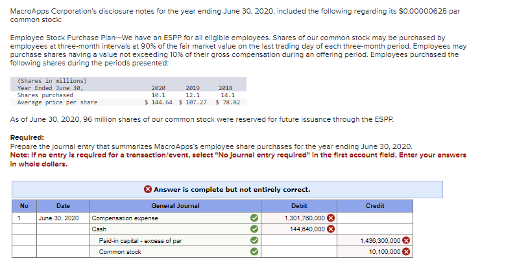The image size is (517, 276).
Task: Click credit amount 1,436,300,000
Action: (380, 241)
